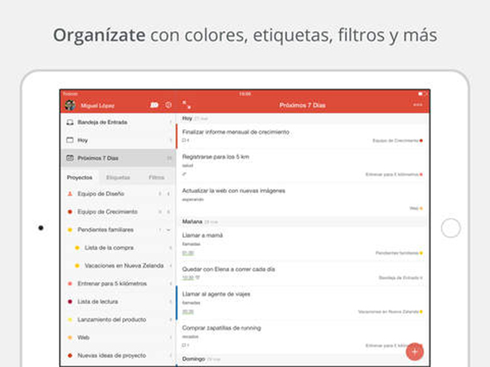Click the Web project label on Actualizar task
Screen dimensions: 490x367
[x=414, y=208]
